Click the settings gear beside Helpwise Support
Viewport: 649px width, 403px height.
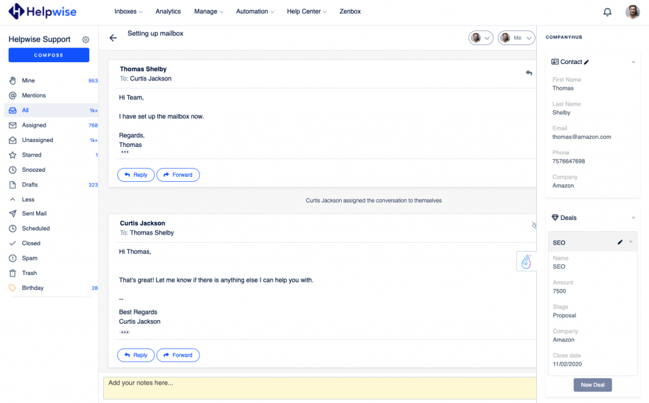coord(86,39)
